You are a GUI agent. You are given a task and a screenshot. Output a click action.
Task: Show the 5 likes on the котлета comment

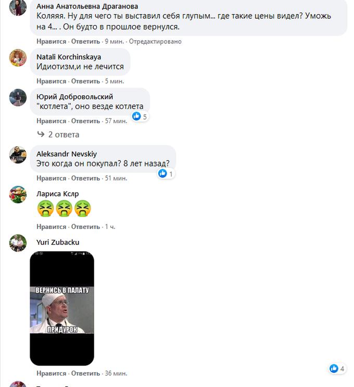point(140,116)
